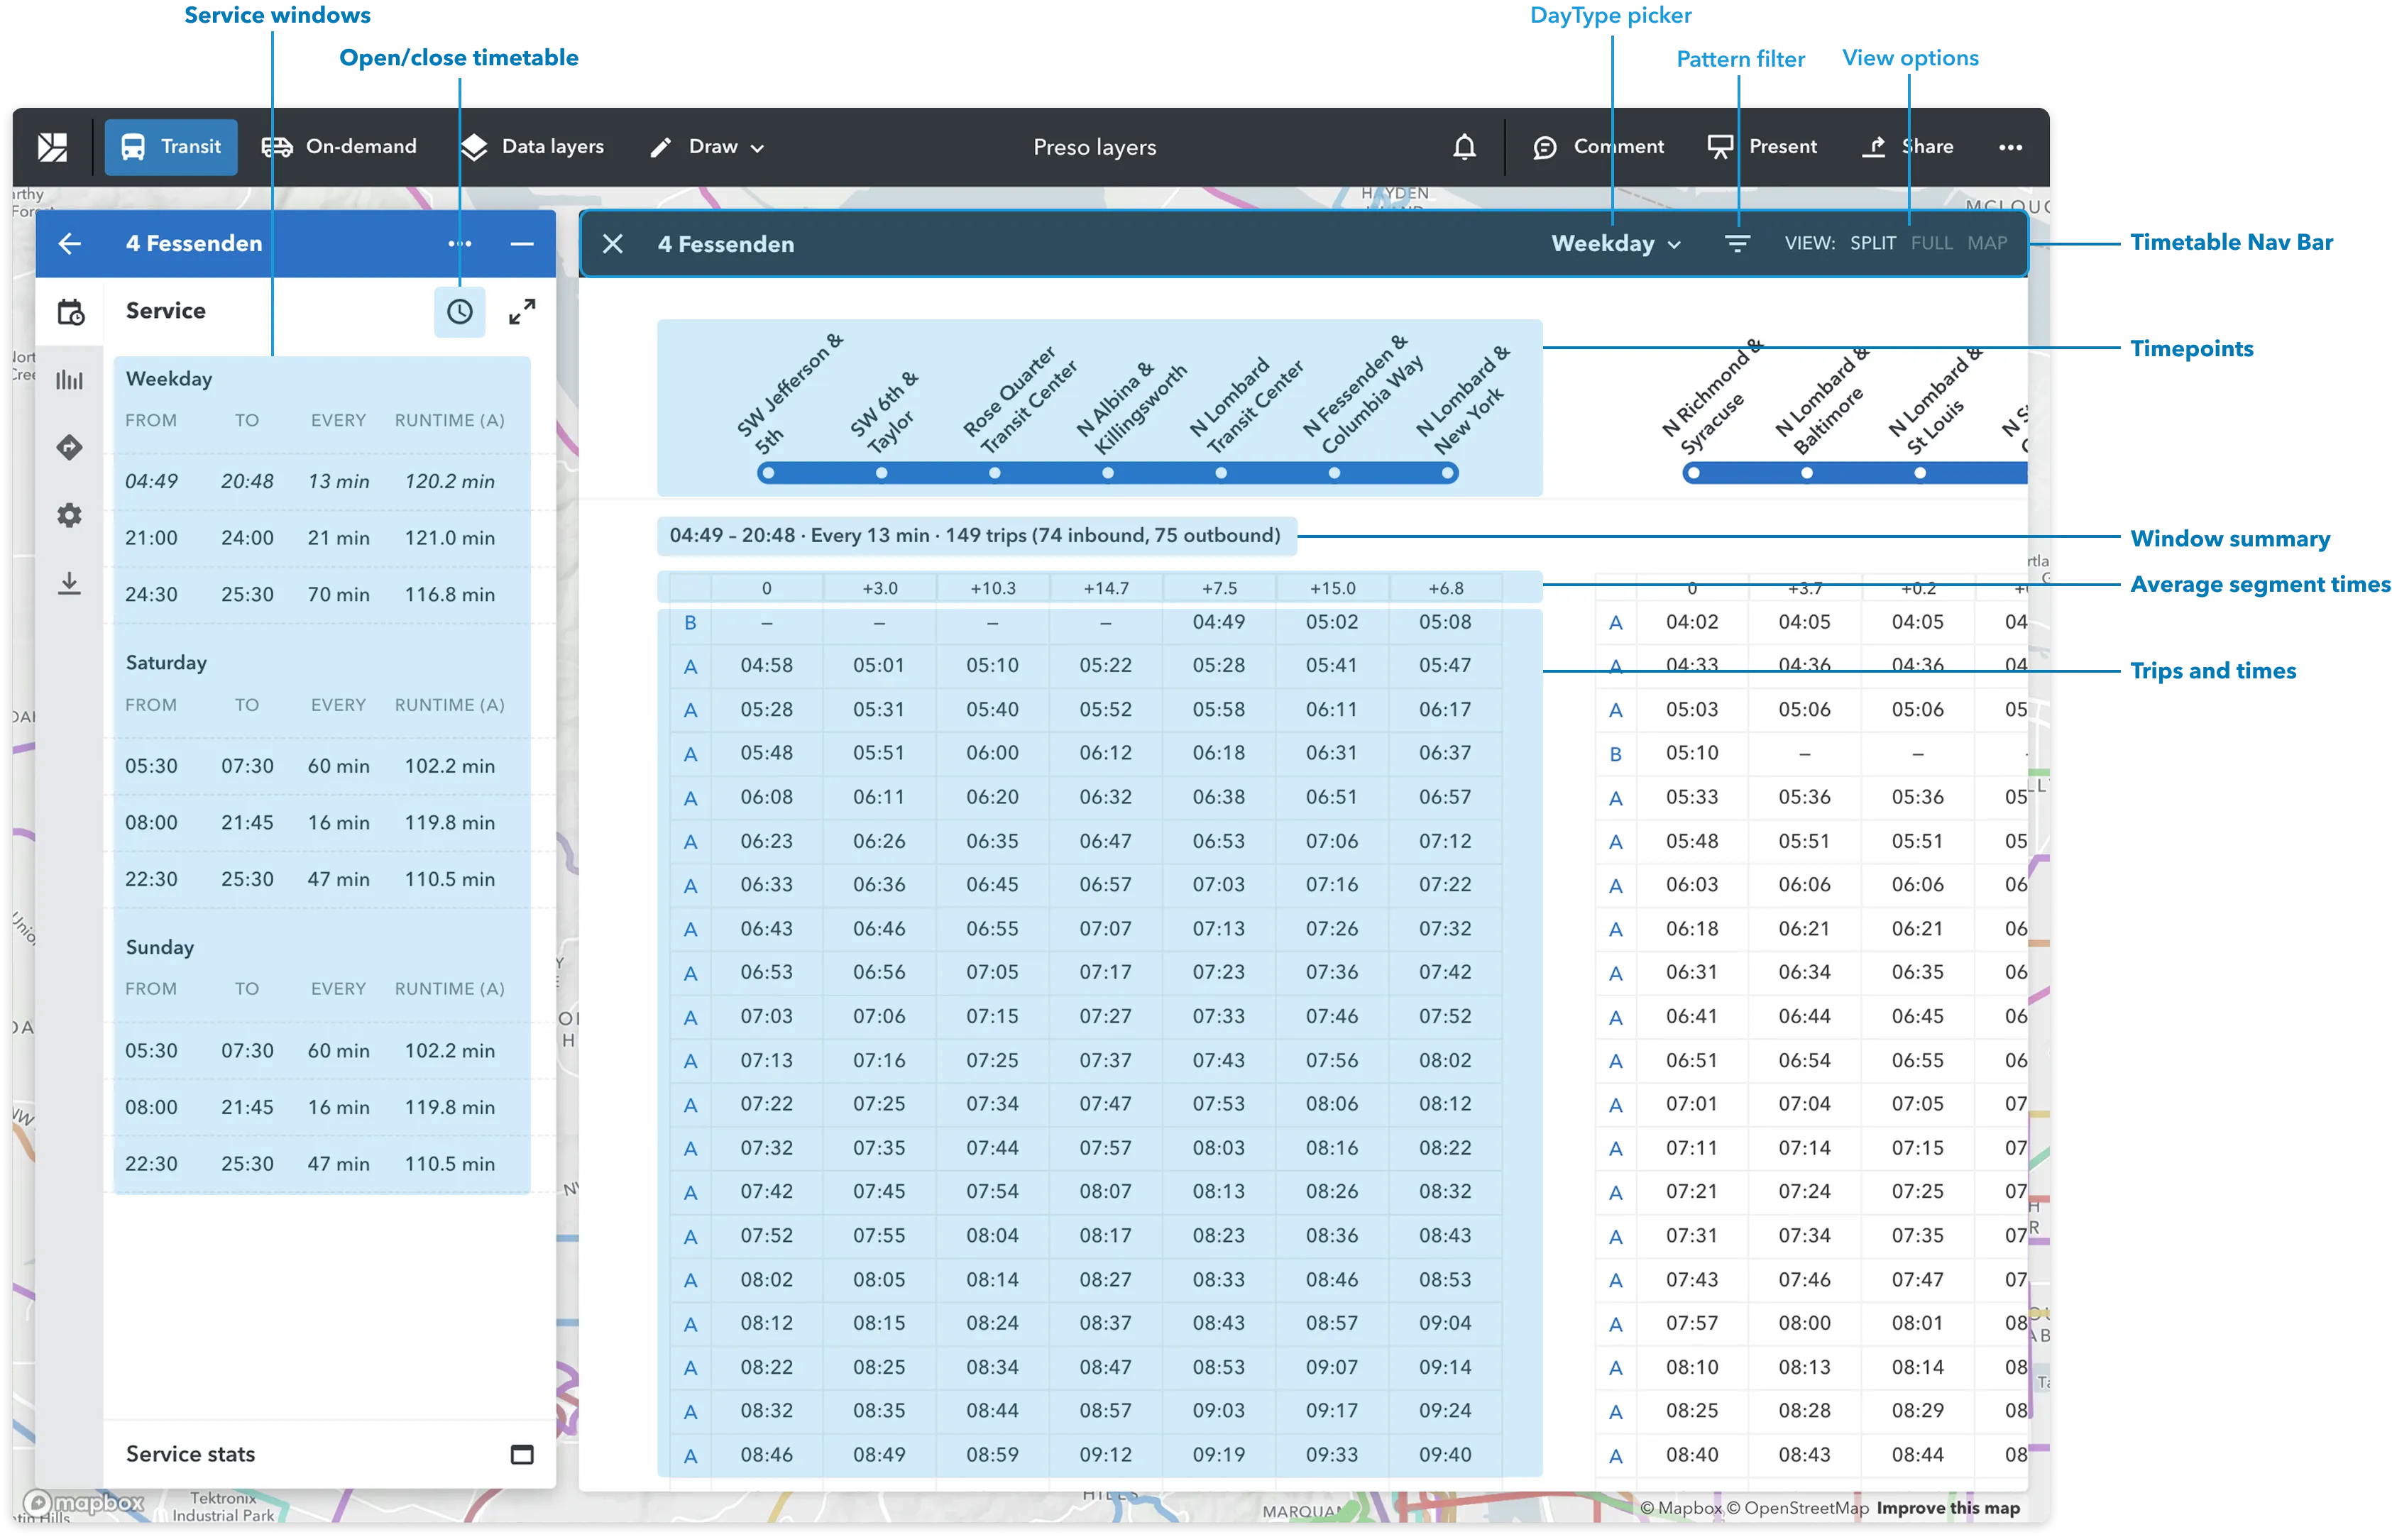
Task: Open the bar chart sidebar icon
Action: [69, 379]
